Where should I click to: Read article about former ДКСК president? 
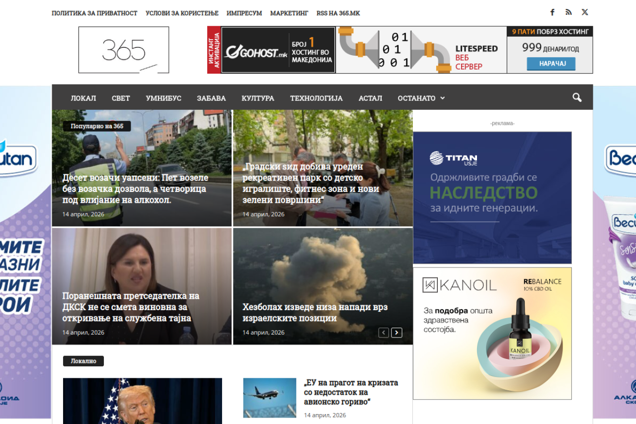tap(131, 307)
